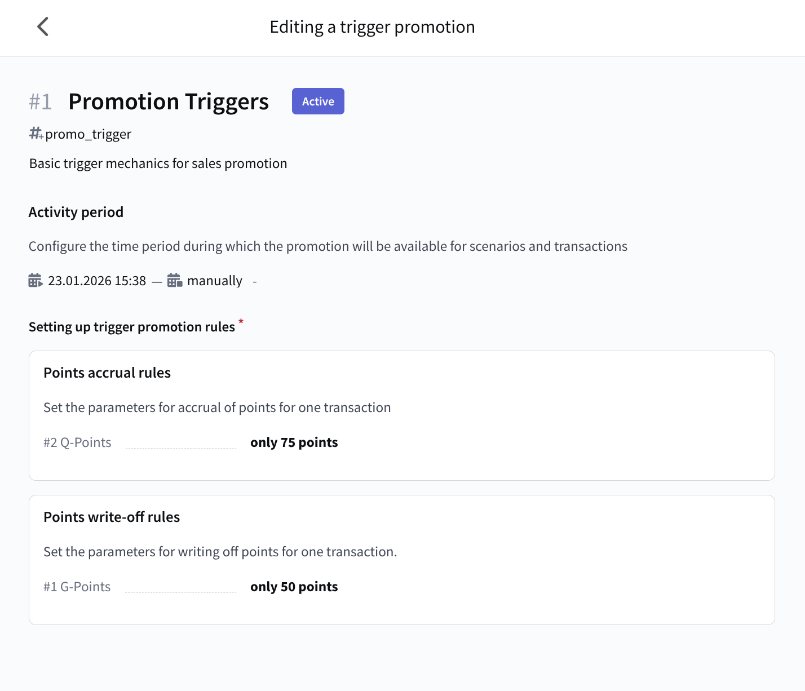Click the start date calendar icon
Viewport: 805px width, 691px height.
pos(36,280)
